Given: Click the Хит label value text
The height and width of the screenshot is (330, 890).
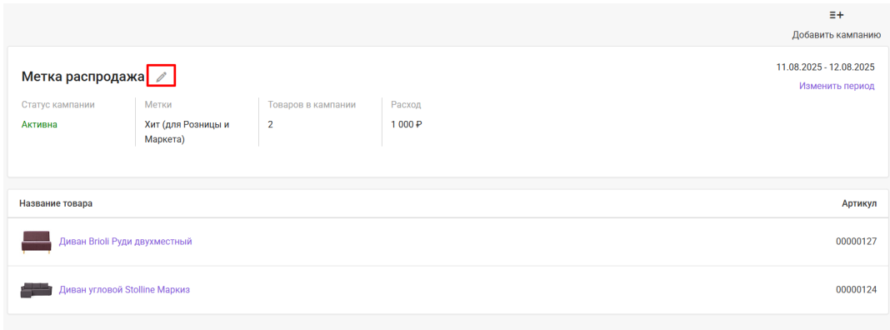Looking at the screenshot, I should click(x=187, y=132).
